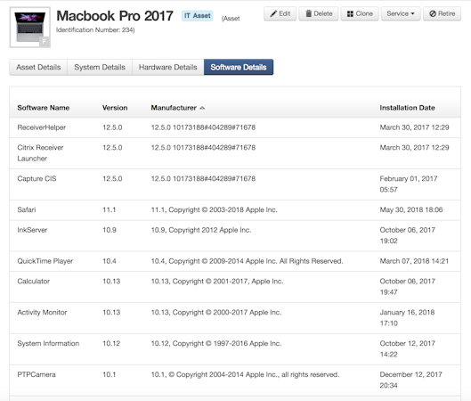471x401 pixels.
Task: Click InkServer manufacturer copyright 2012 text
Action: pos(201,230)
